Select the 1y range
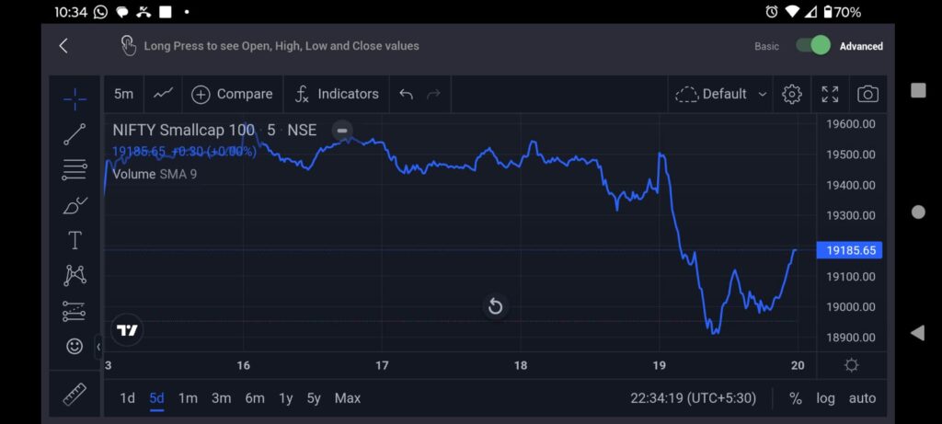 point(286,398)
